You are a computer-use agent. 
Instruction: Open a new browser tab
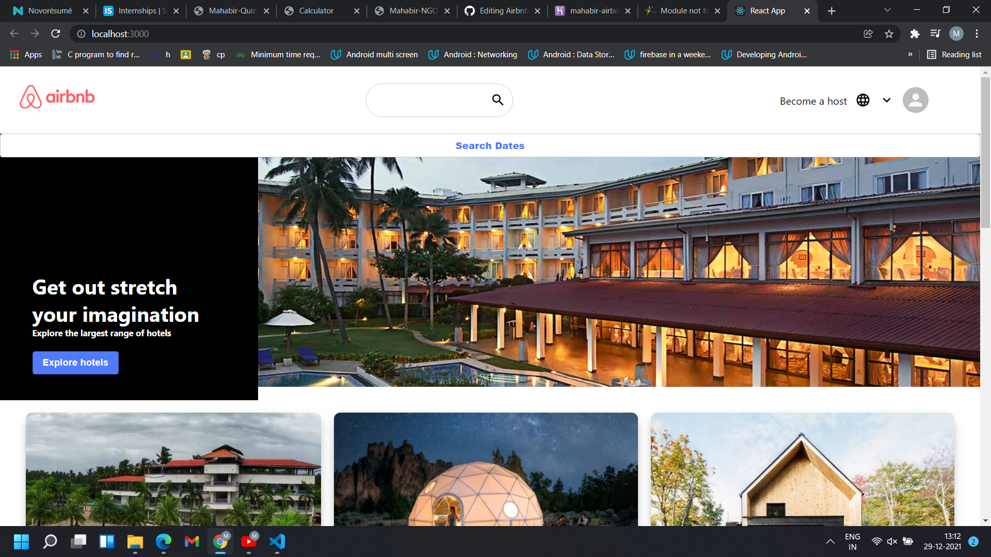832,11
